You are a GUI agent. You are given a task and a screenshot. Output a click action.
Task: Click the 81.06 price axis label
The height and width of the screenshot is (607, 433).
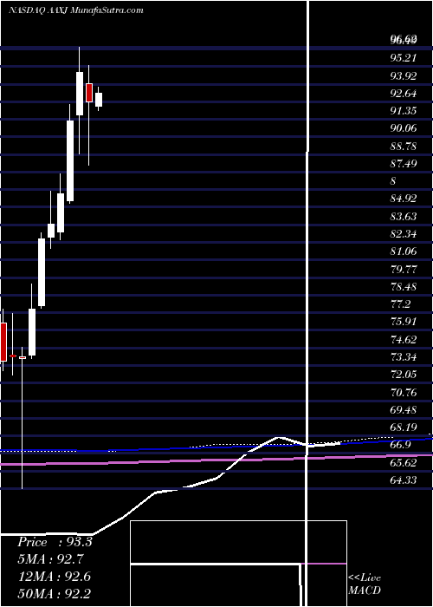tap(404, 251)
